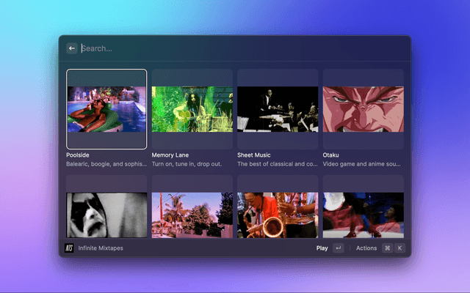Open the Sheet Music orchestra thumbnail
470x293 pixels.
click(x=278, y=109)
